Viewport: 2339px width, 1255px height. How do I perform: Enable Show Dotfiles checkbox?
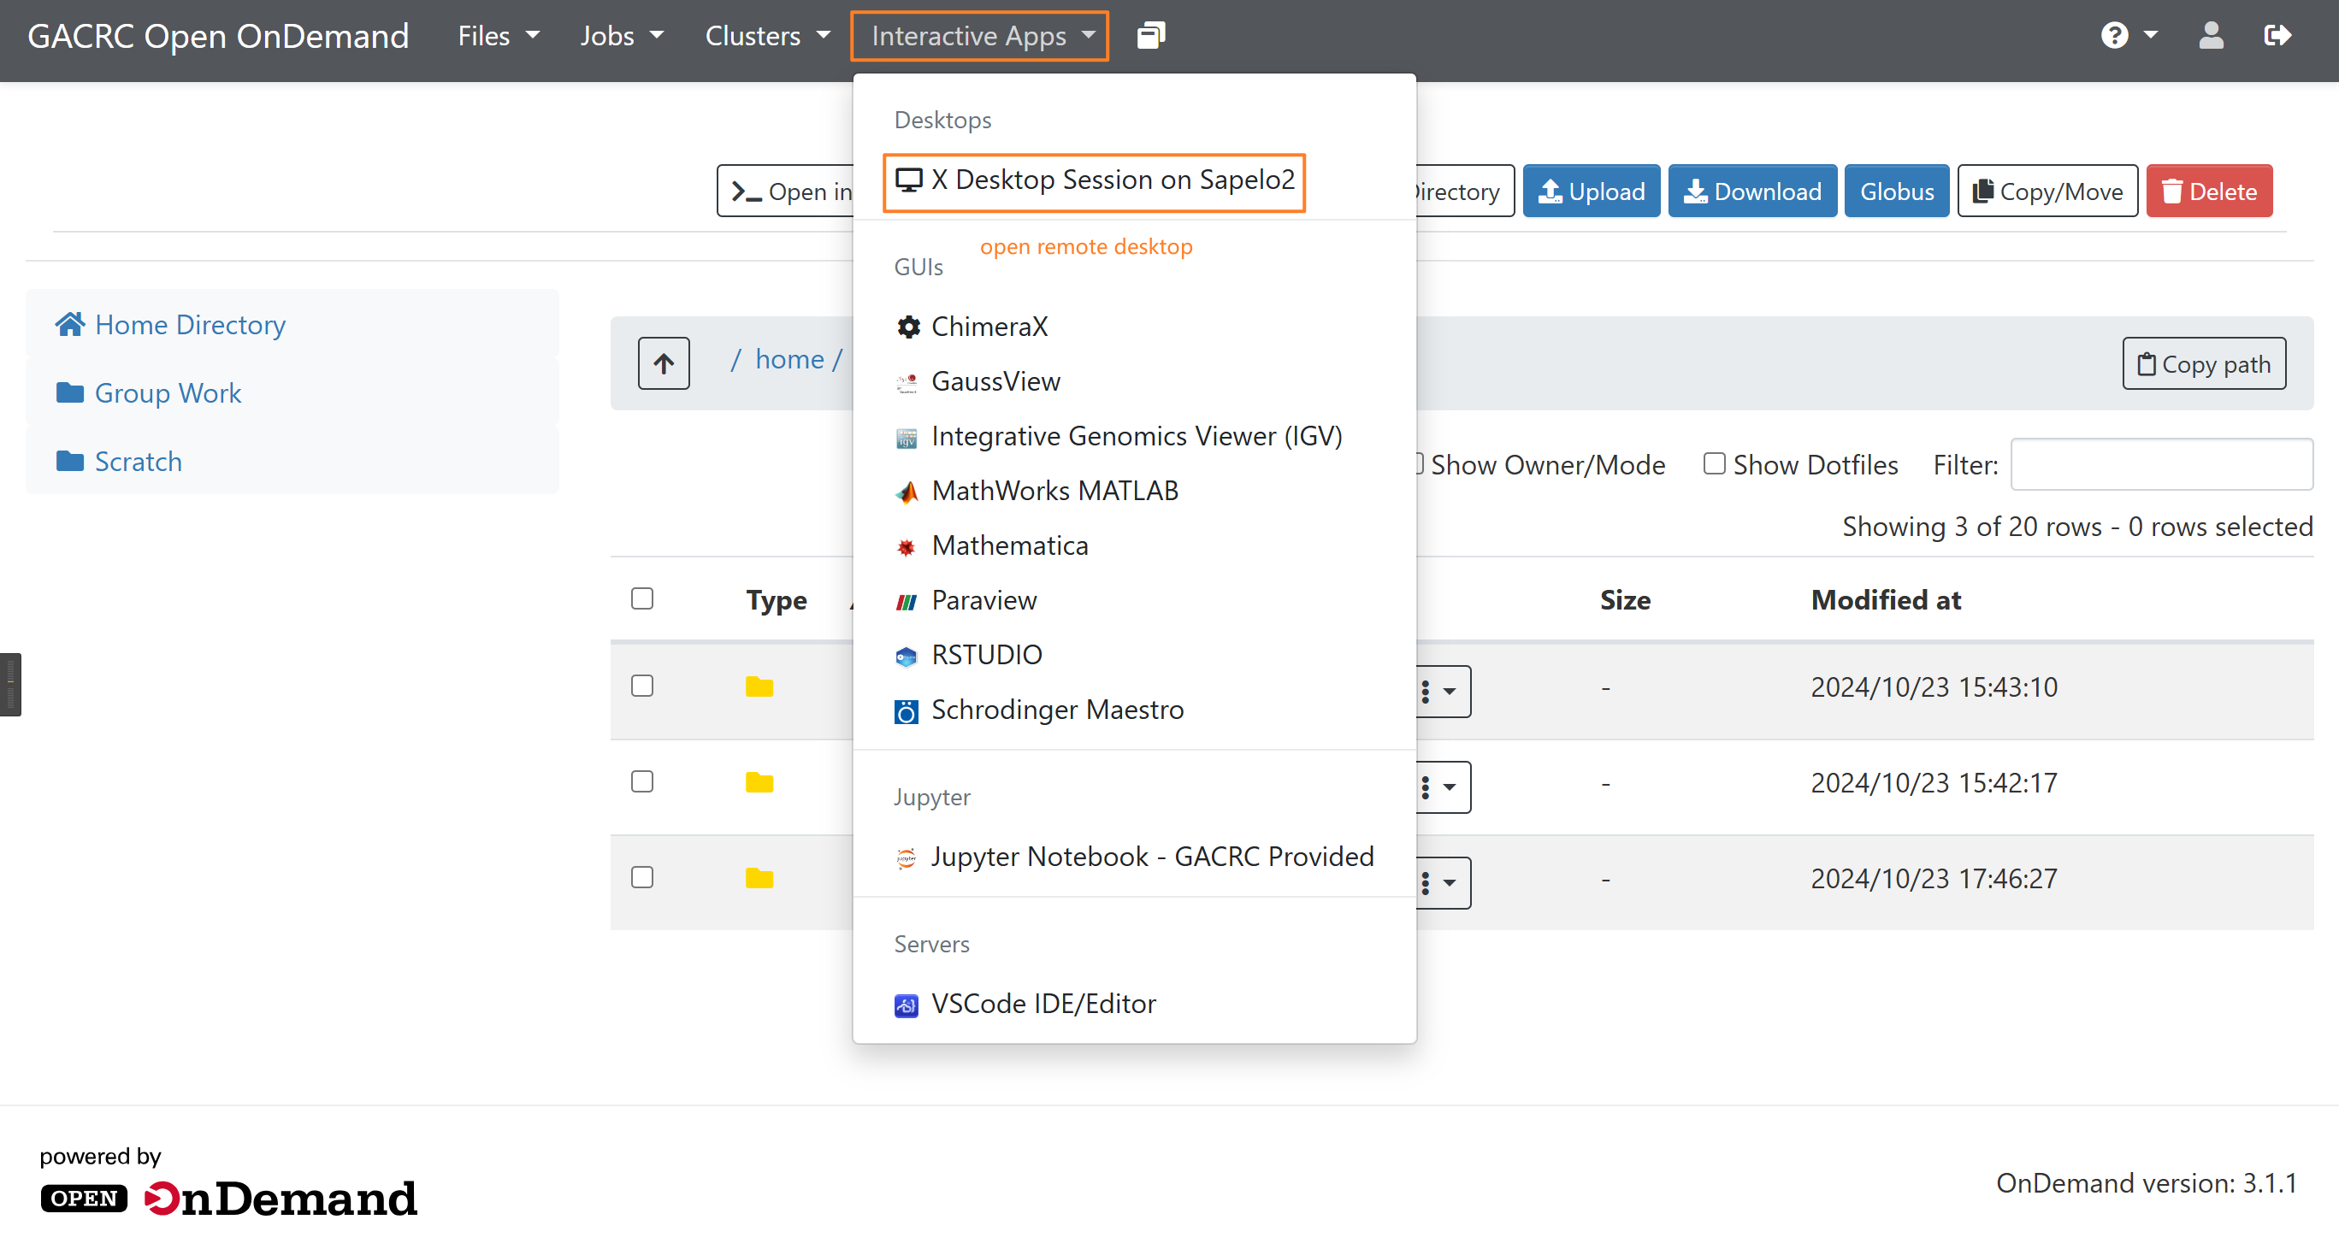[x=1715, y=463]
